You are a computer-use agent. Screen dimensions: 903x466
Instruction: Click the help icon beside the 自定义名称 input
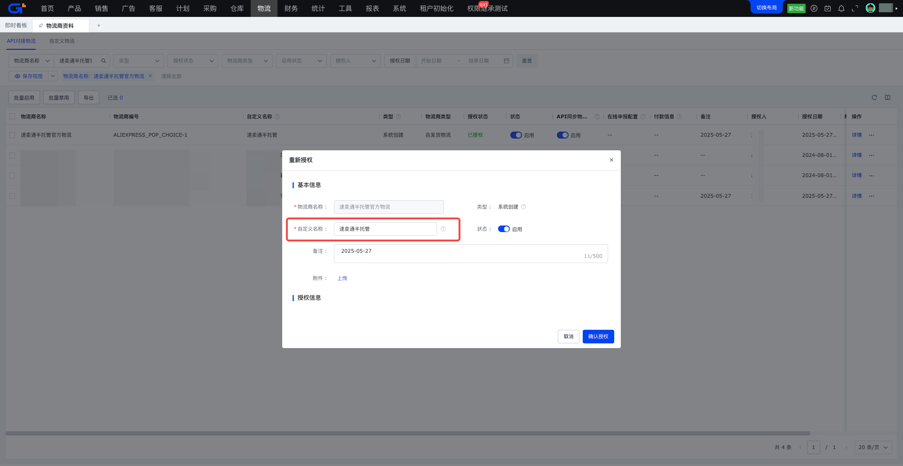click(x=443, y=229)
